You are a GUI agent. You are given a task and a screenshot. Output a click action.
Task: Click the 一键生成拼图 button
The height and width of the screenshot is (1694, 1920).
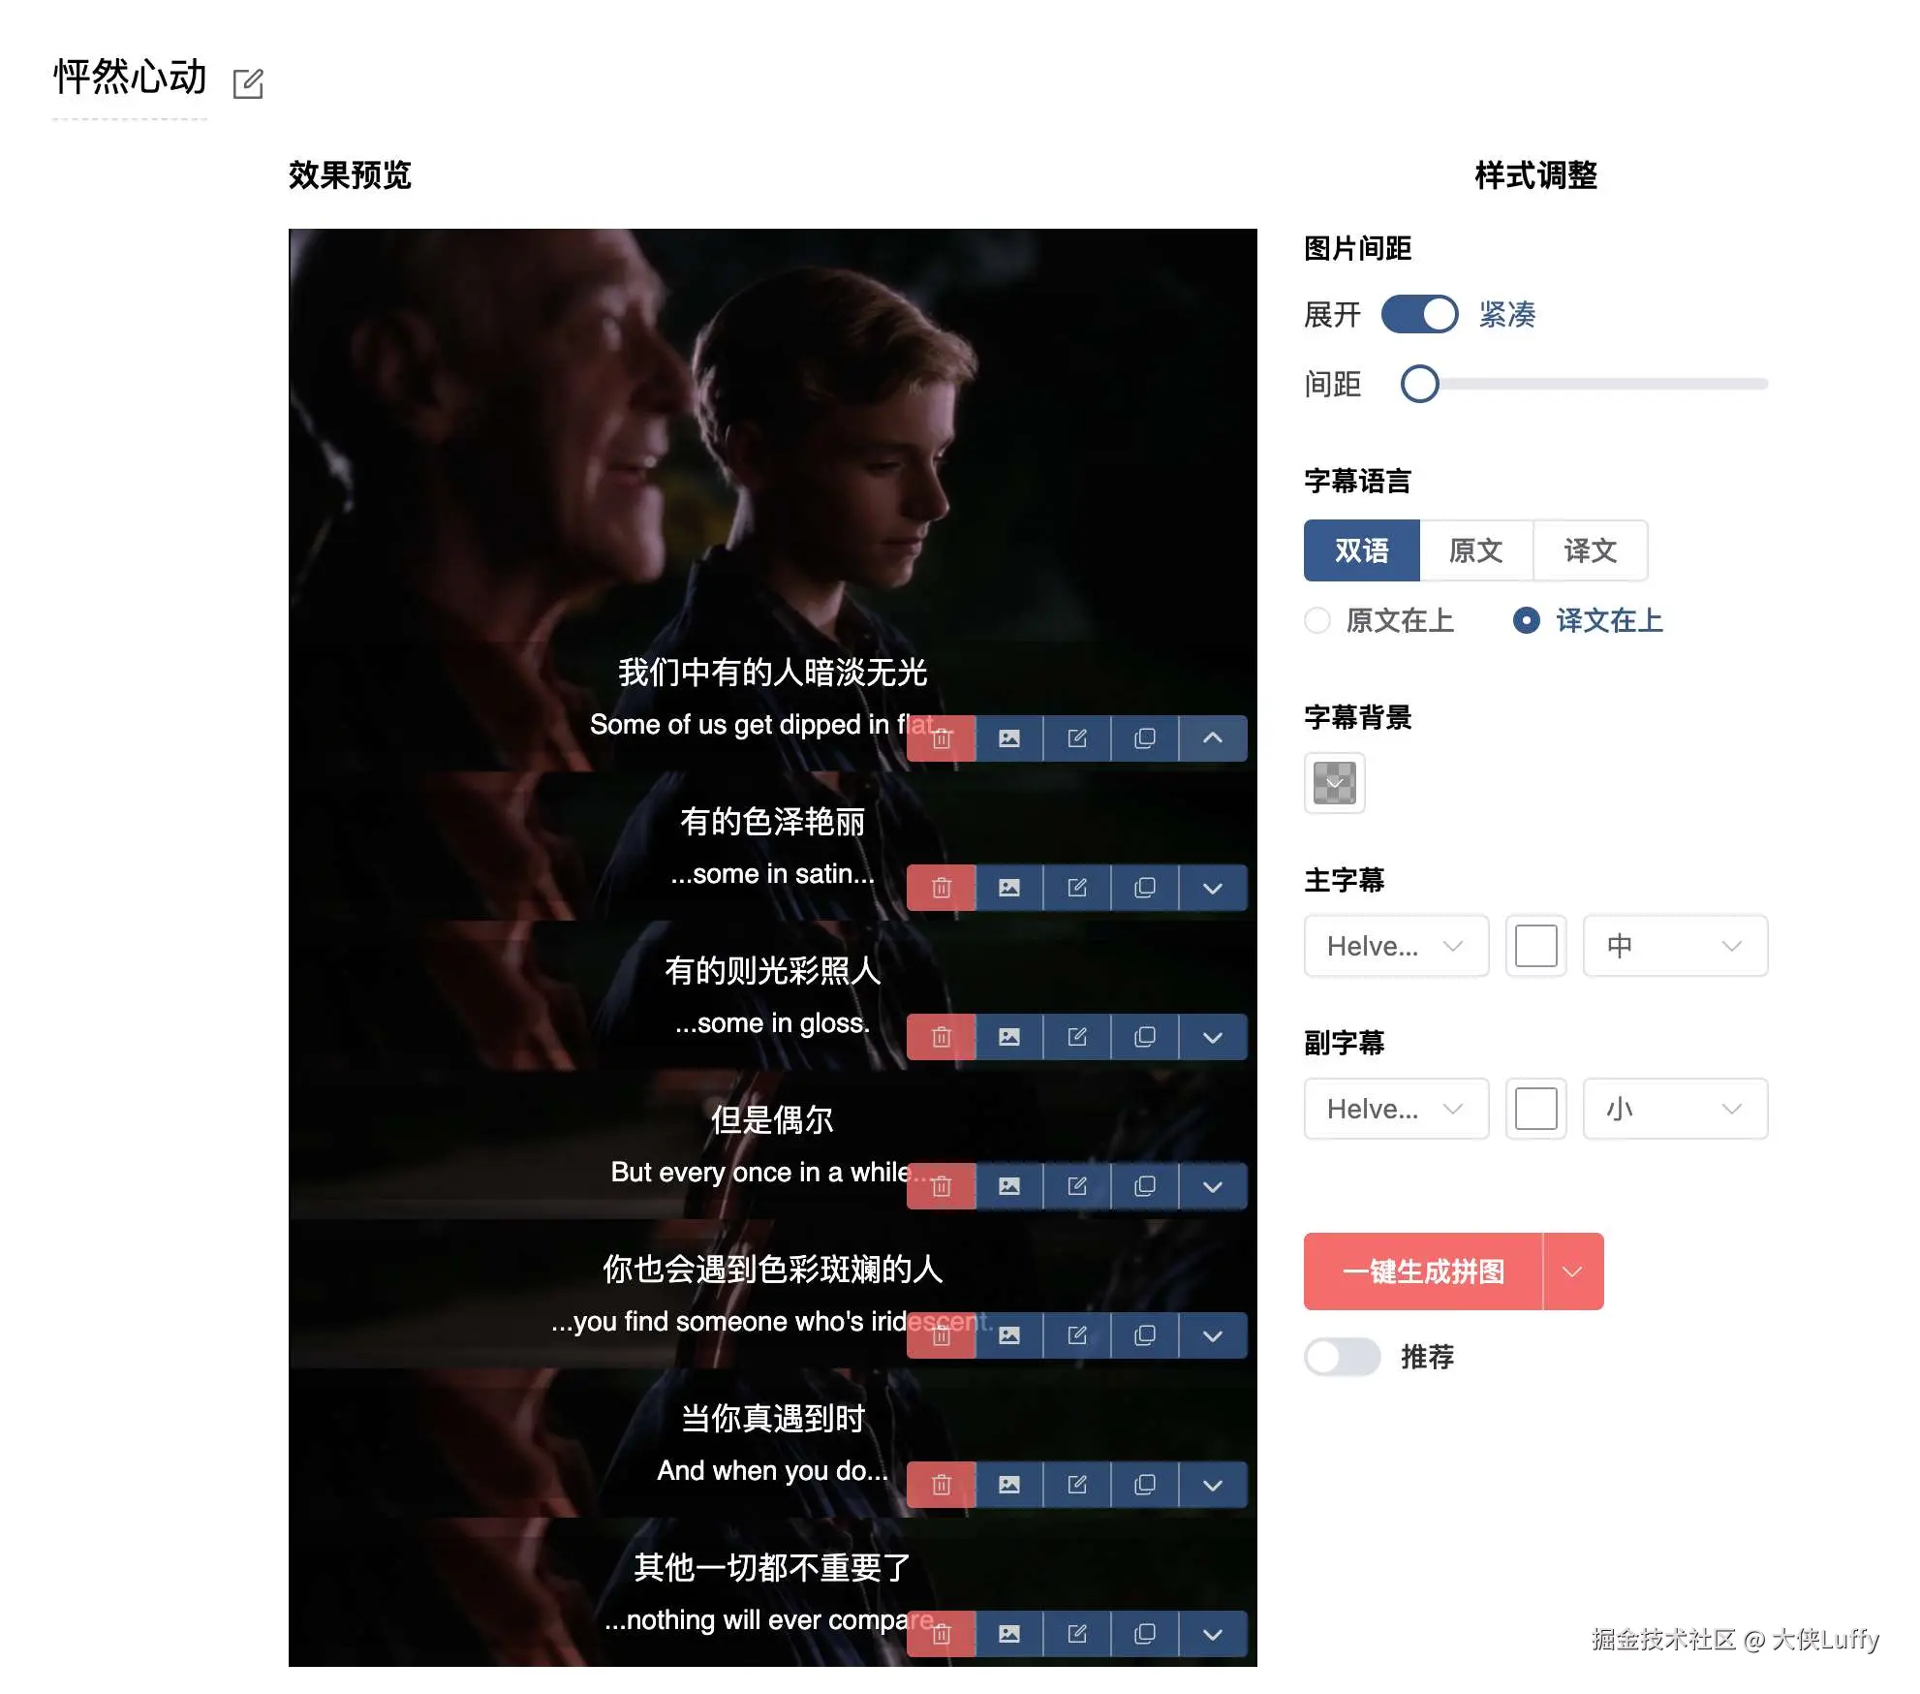[1423, 1271]
